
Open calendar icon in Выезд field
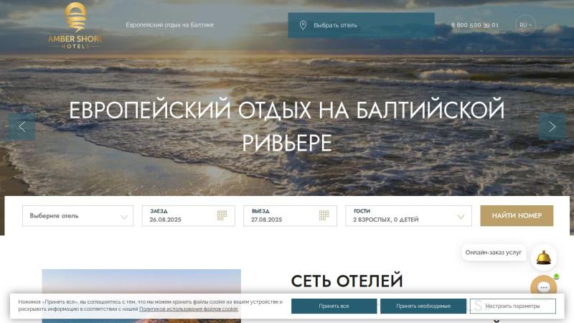coord(324,215)
